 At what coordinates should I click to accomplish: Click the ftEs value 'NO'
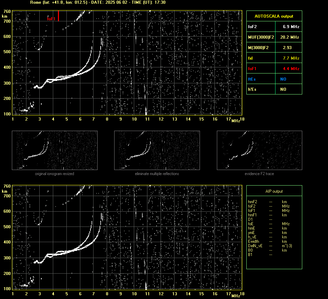pos(283,79)
